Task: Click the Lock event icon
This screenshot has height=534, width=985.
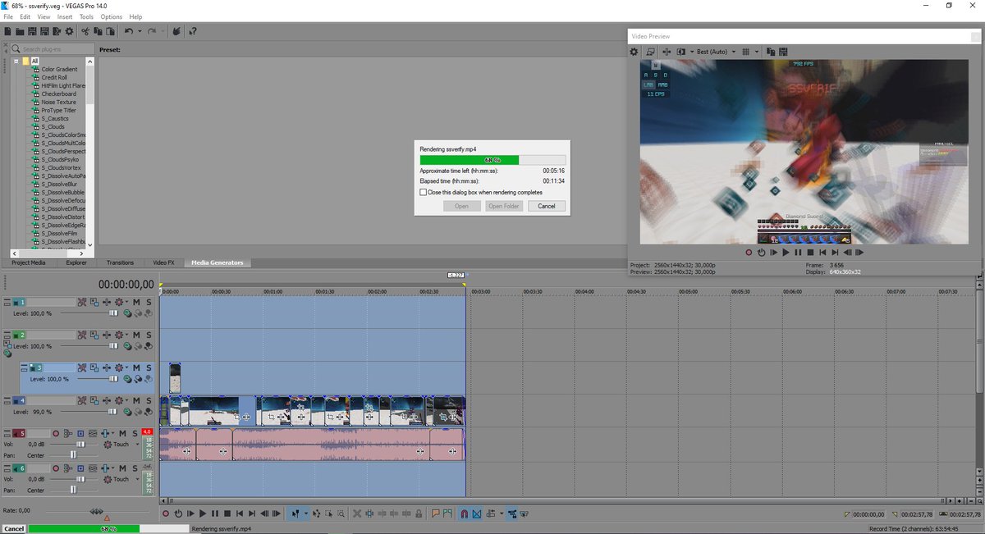Action: click(419, 513)
